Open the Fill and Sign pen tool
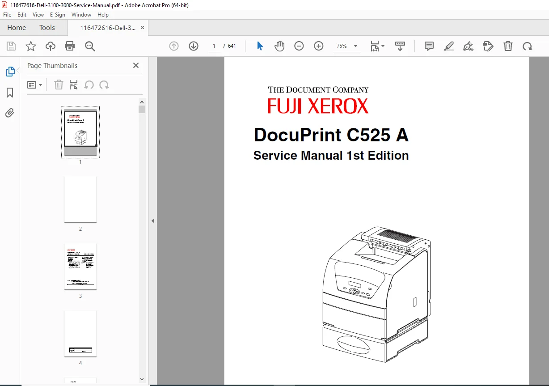This screenshot has width=549, height=386. [x=469, y=46]
